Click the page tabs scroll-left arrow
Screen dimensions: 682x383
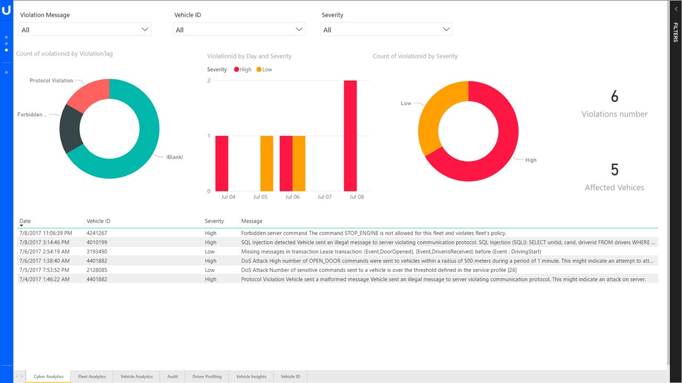tap(17, 377)
